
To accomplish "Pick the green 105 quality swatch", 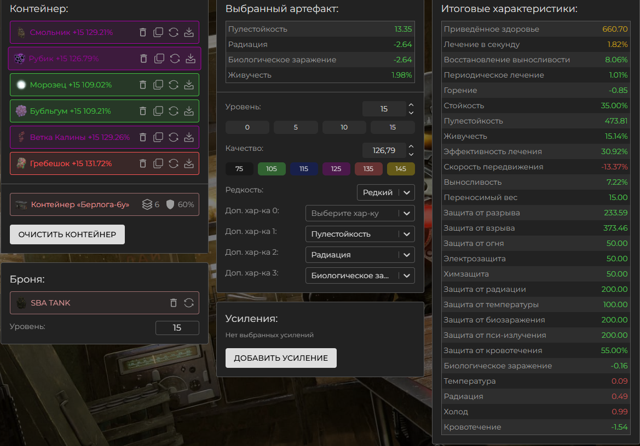I will tap(272, 169).
